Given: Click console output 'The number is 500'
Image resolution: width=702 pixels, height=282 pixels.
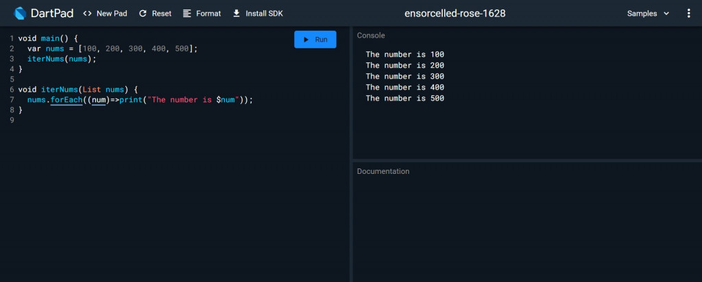Looking at the screenshot, I should 404,99.
